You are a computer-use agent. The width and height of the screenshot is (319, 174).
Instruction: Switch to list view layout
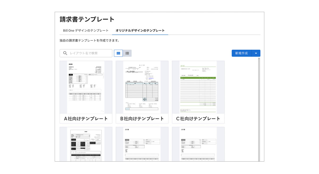pyautogui.click(x=127, y=53)
